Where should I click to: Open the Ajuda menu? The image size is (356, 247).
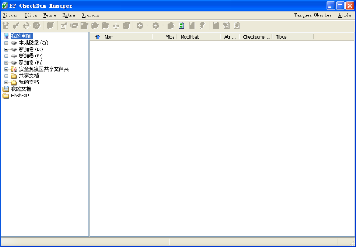click(345, 15)
